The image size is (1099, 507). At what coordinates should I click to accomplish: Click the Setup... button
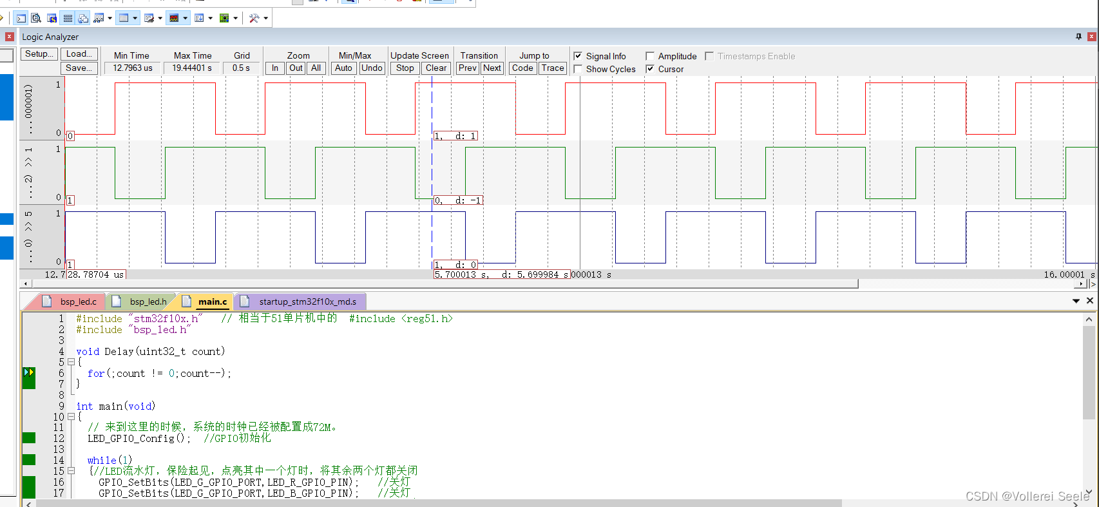(39, 54)
